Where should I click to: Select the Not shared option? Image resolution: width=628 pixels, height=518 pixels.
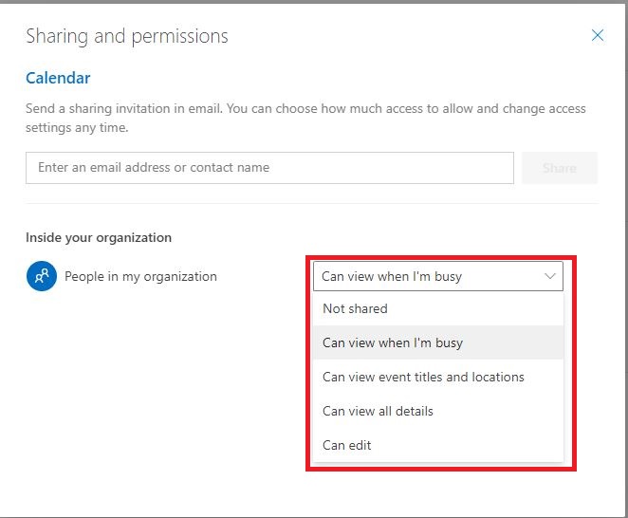(x=438, y=308)
